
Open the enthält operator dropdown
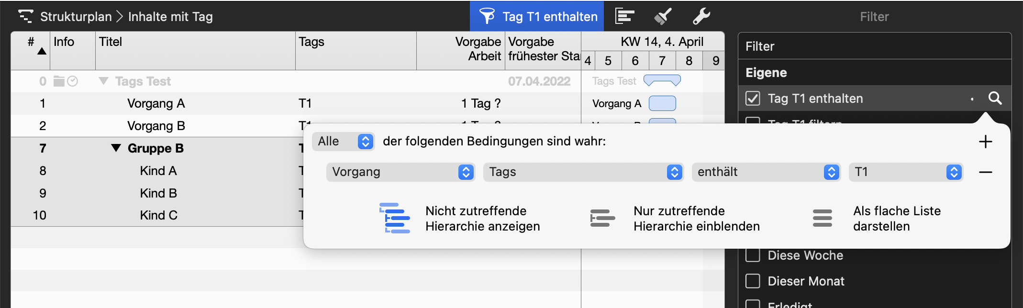pyautogui.click(x=766, y=172)
